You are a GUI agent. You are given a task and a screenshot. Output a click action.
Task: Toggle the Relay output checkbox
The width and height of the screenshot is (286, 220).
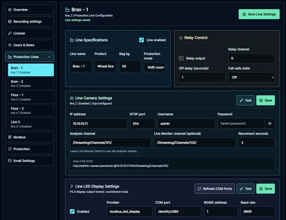[x=181, y=58]
